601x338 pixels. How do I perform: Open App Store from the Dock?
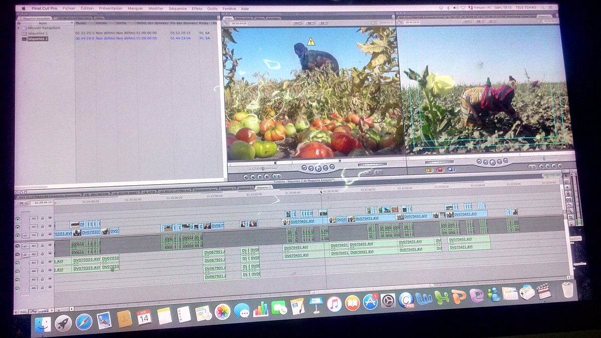(370, 301)
